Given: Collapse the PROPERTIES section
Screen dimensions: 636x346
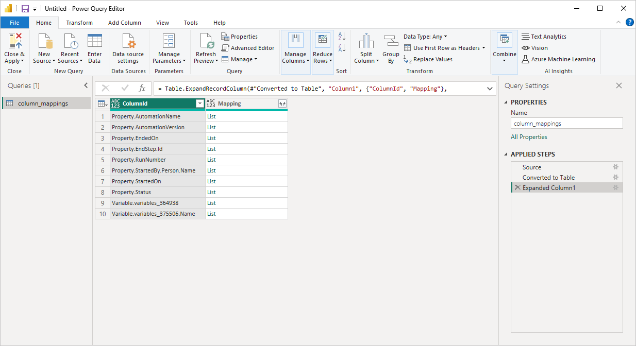Looking at the screenshot, I should (x=506, y=102).
